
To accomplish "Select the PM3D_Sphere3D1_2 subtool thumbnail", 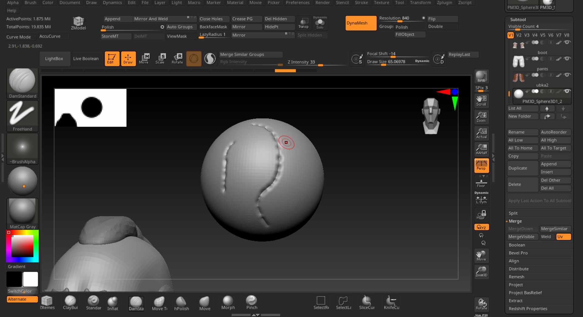I will tap(519, 94).
